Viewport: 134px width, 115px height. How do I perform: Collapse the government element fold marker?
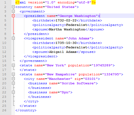[13, 11]
